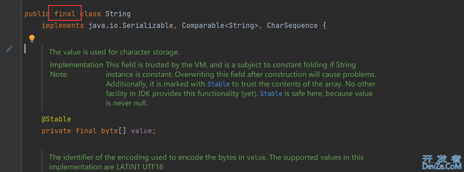
Task: Click the implements keyword
Action: (63, 26)
